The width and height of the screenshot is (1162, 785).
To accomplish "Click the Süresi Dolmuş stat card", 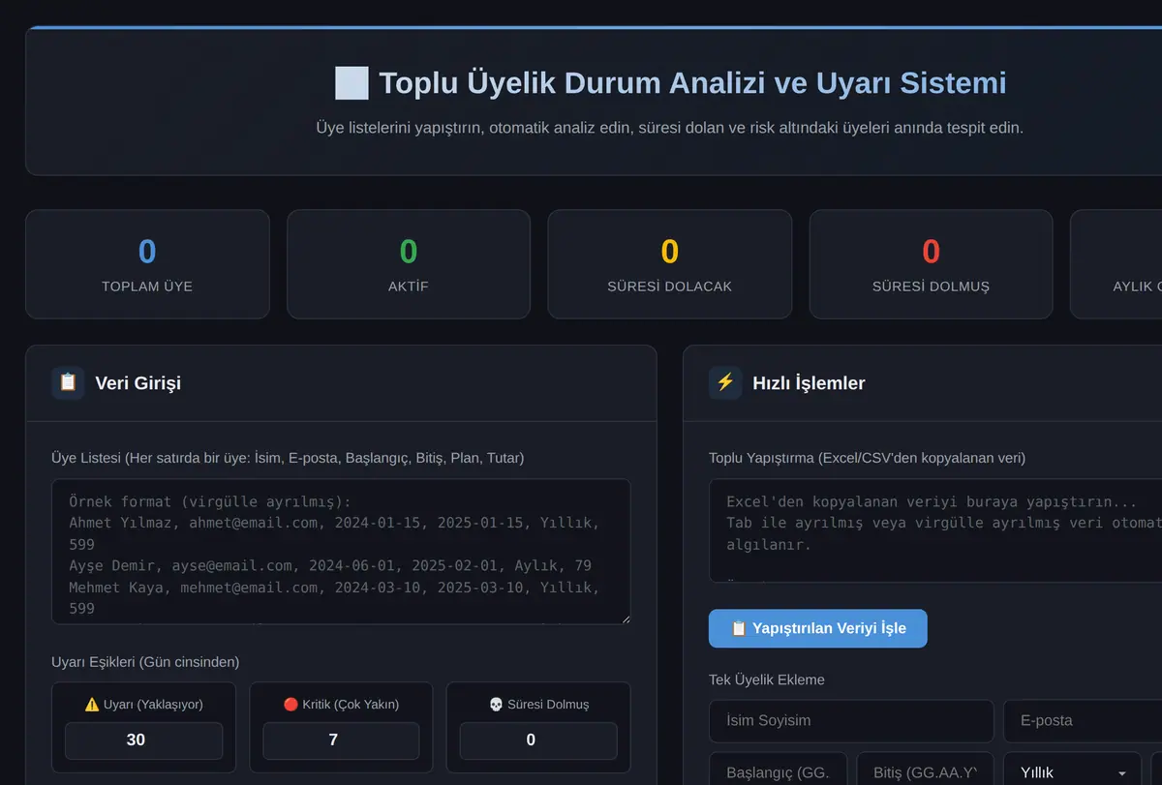I will point(931,264).
